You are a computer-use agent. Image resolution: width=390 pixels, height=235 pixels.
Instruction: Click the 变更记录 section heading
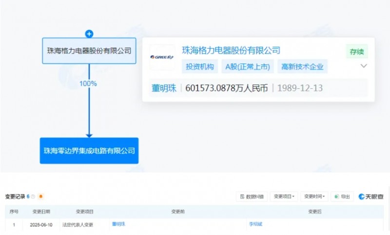[x=15, y=196]
